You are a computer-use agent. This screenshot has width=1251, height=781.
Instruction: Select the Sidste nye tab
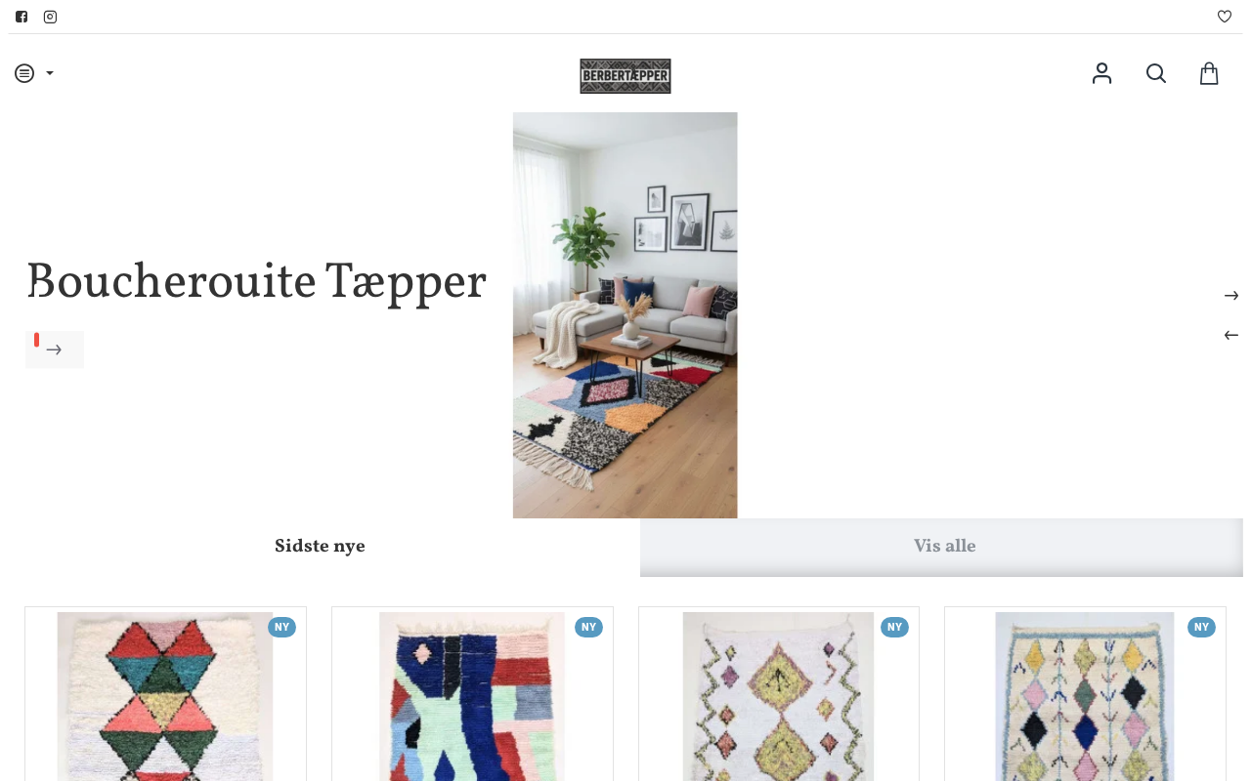pos(320,547)
